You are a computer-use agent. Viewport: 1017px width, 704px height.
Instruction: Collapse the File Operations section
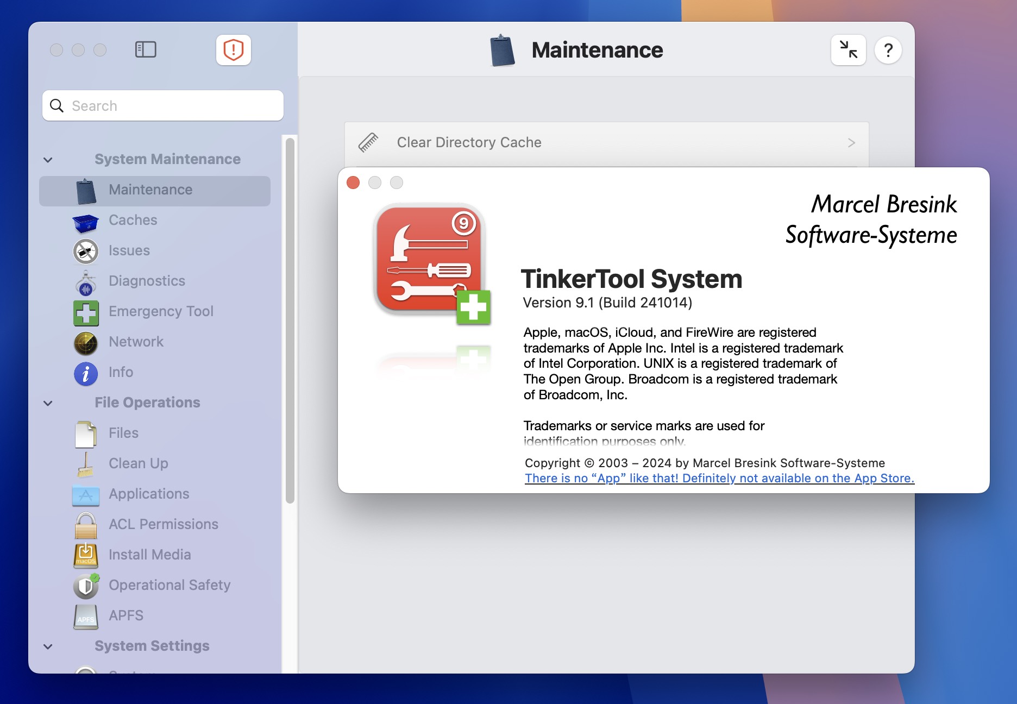pos(48,403)
